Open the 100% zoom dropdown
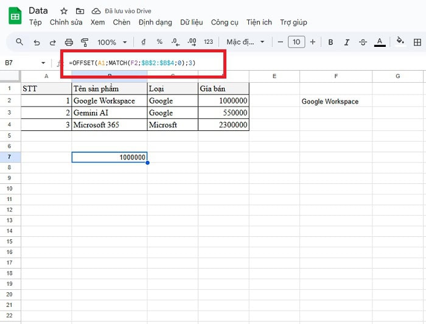This screenshot has height=324, width=426. coord(112,42)
